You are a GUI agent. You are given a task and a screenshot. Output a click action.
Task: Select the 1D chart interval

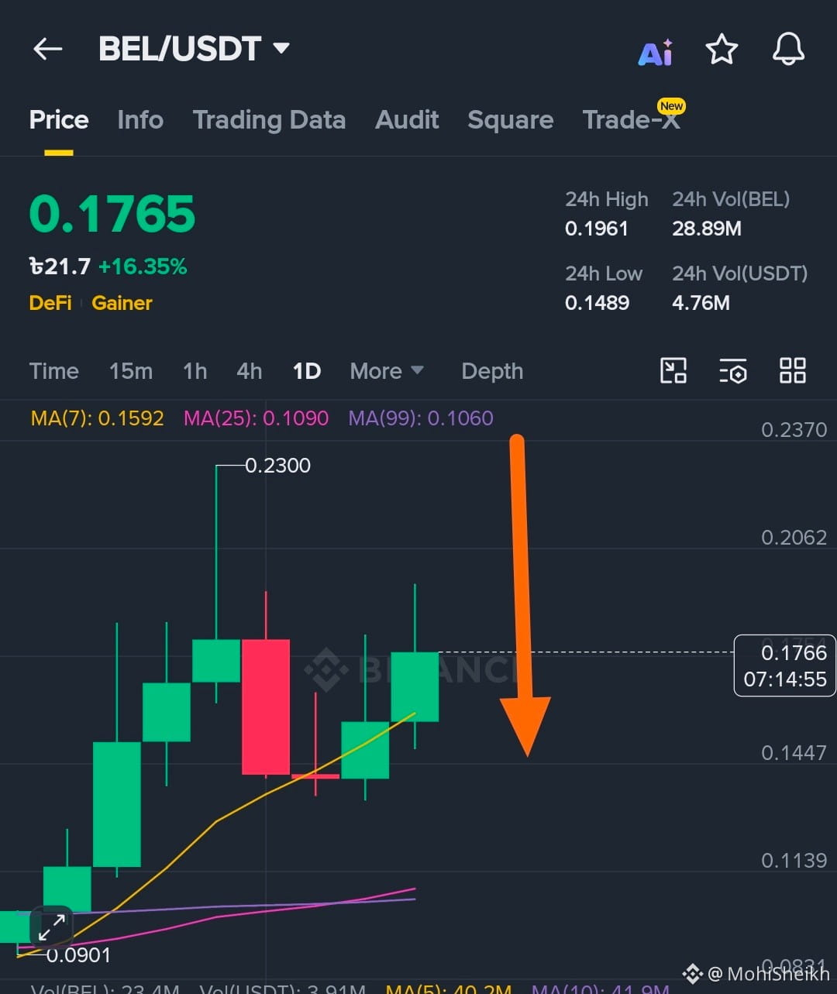pos(307,371)
